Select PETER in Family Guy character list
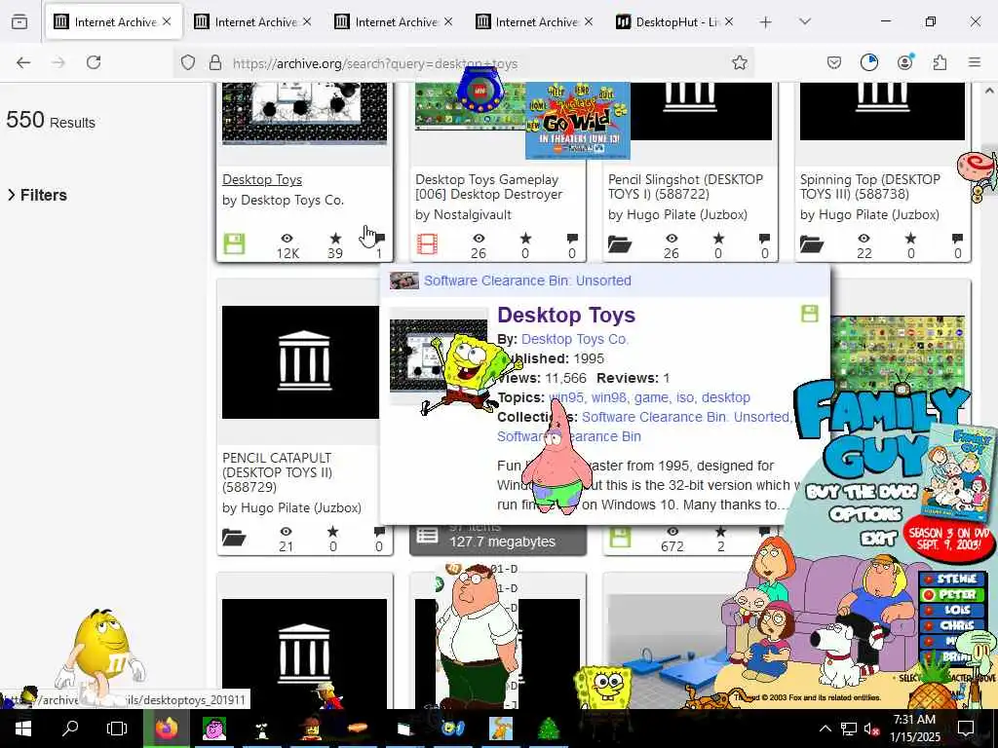The width and height of the screenshot is (998, 748). (952, 595)
